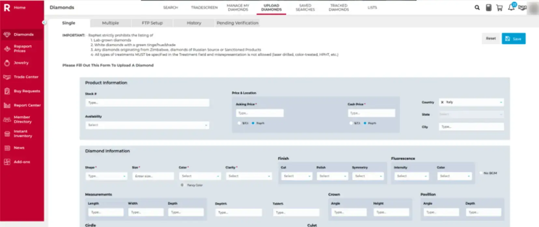Screen dimensions: 539x227
Task: Open the diamond Color dropdown
Action: (200, 176)
